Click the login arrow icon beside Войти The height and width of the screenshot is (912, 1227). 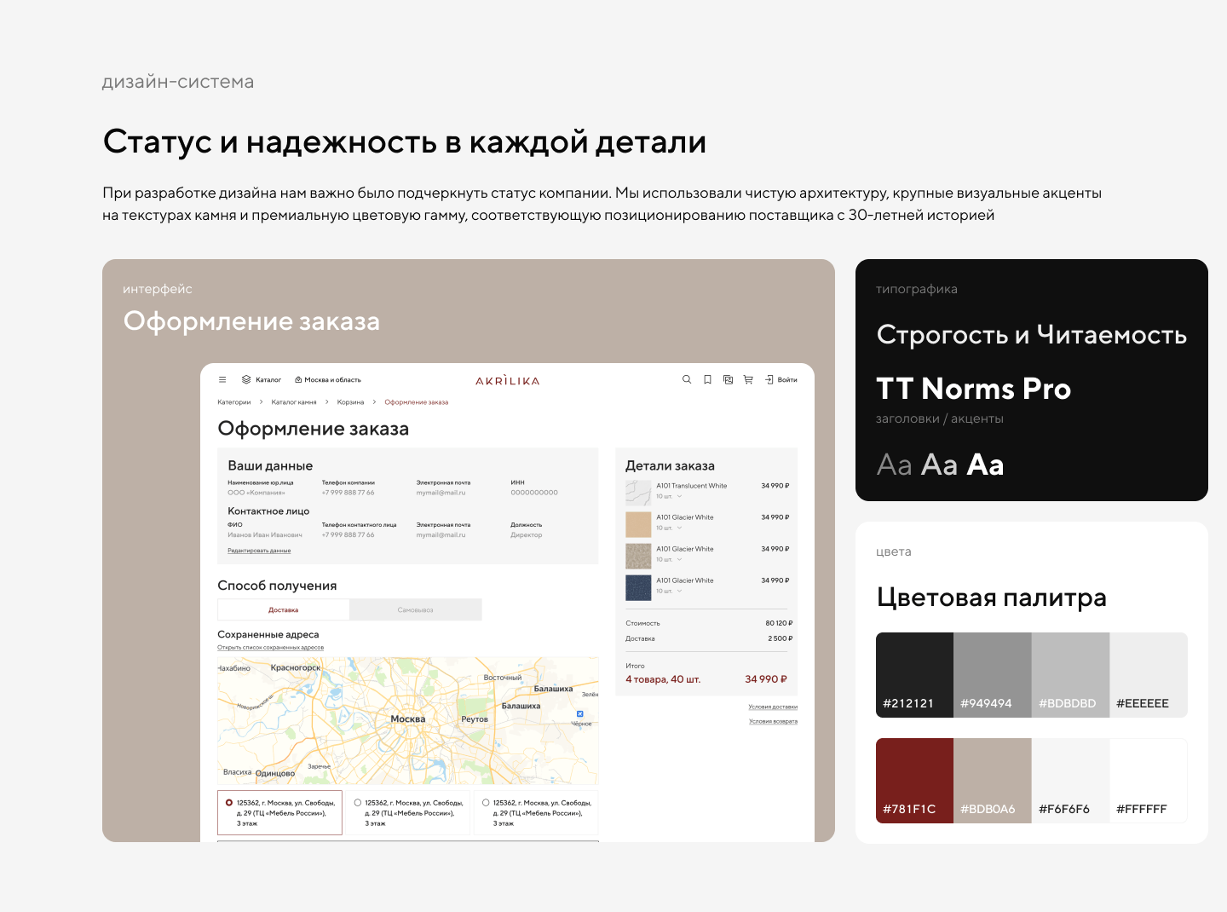(x=769, y=380)
